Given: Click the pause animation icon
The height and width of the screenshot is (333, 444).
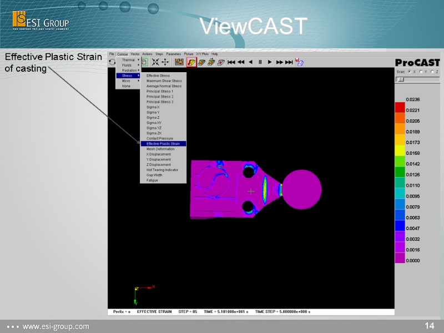Looking at the screenshot, I should [x=260, y=62].
